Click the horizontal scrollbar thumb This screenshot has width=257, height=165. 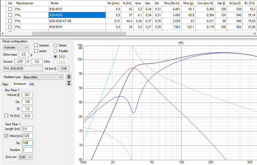[x=79, y=34]
